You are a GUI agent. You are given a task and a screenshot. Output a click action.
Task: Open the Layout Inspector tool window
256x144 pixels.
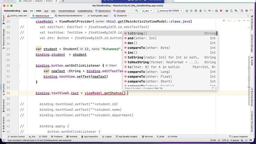click(239, 136)
